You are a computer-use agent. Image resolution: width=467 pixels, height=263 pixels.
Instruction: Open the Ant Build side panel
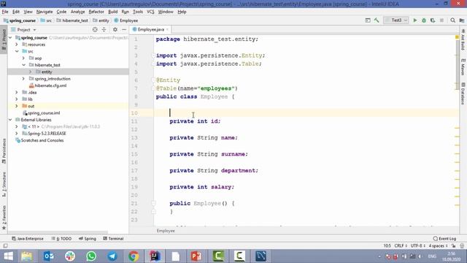(x=463, y=40)
